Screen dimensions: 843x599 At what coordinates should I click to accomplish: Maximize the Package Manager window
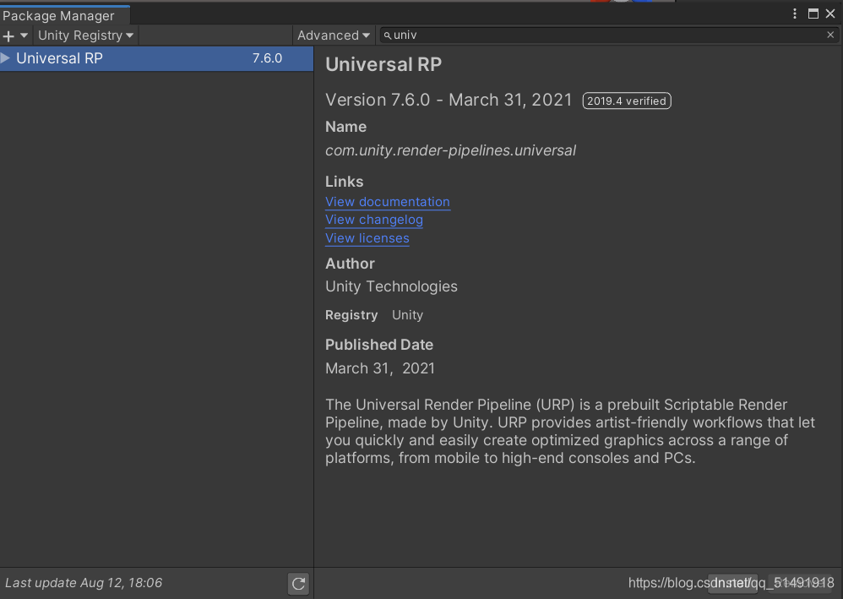coord(813,14)
